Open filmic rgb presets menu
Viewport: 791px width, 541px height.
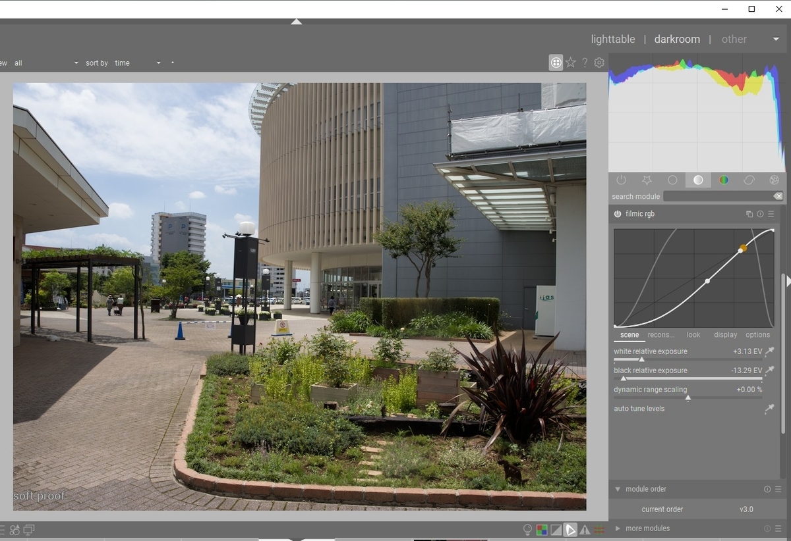click(x=771, y=214)
